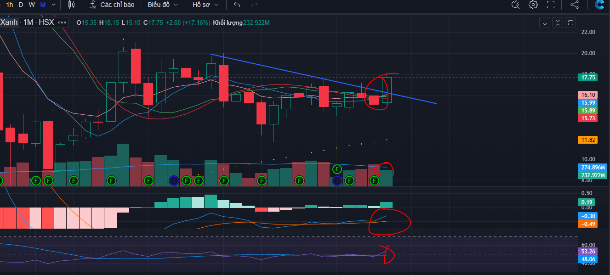Image resolution: width=610 pixels, height=275 pixels.
Task: Click the 15.99 blue price label
Action: point(588,103)
